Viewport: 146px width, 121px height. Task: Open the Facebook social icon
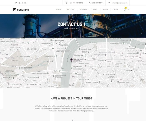pos(22,3)
